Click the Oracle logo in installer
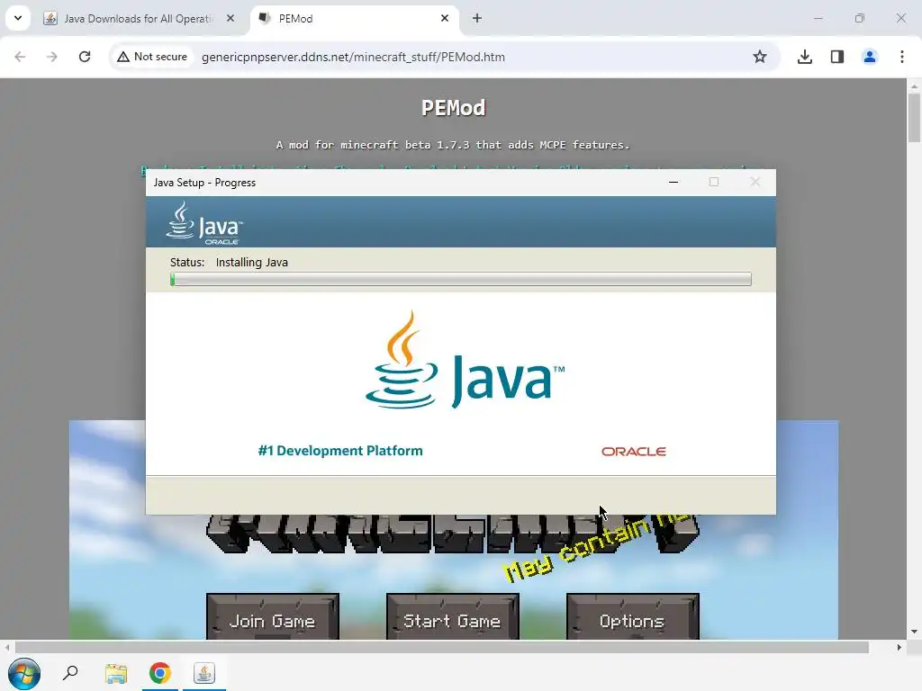 633,452
